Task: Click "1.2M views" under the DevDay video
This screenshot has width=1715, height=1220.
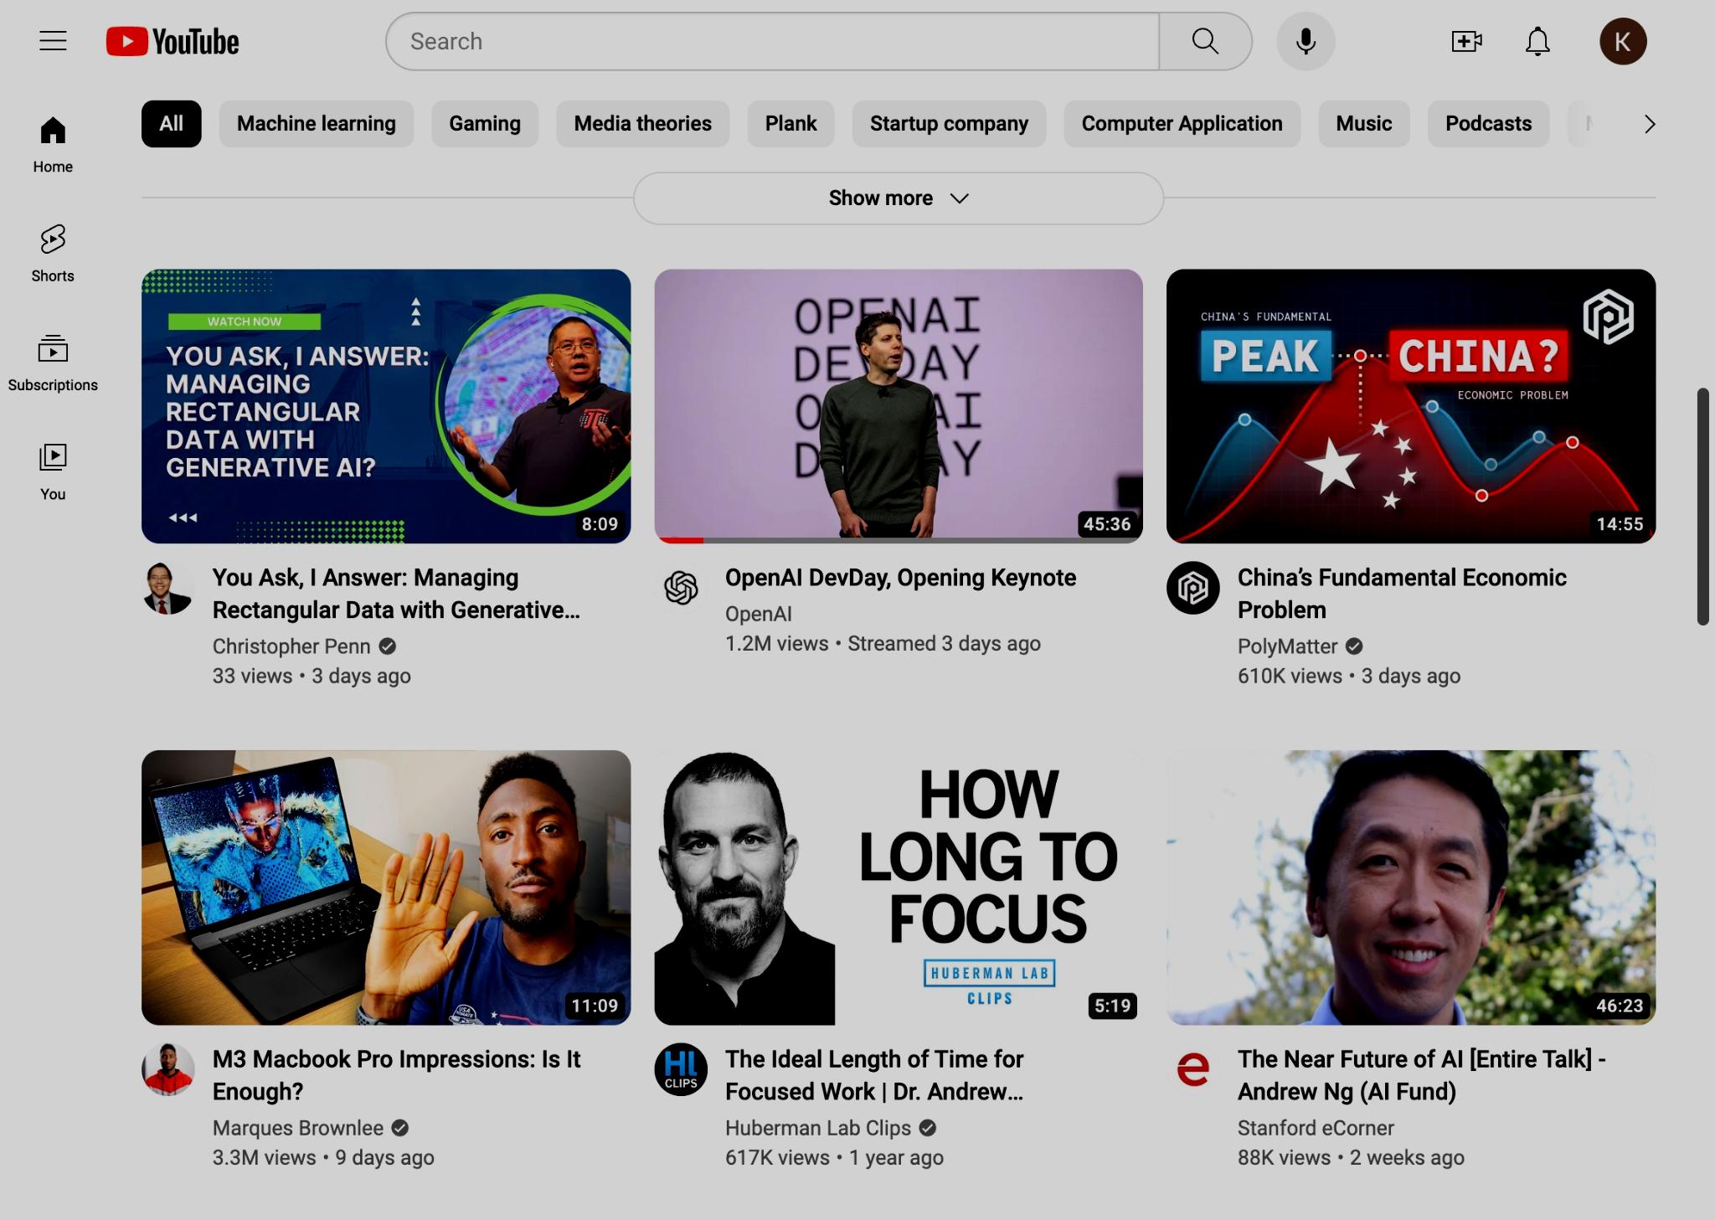Action: [x=777, y=644]
